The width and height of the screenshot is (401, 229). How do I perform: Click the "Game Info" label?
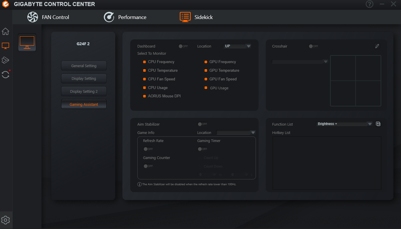tap(146, 133)
